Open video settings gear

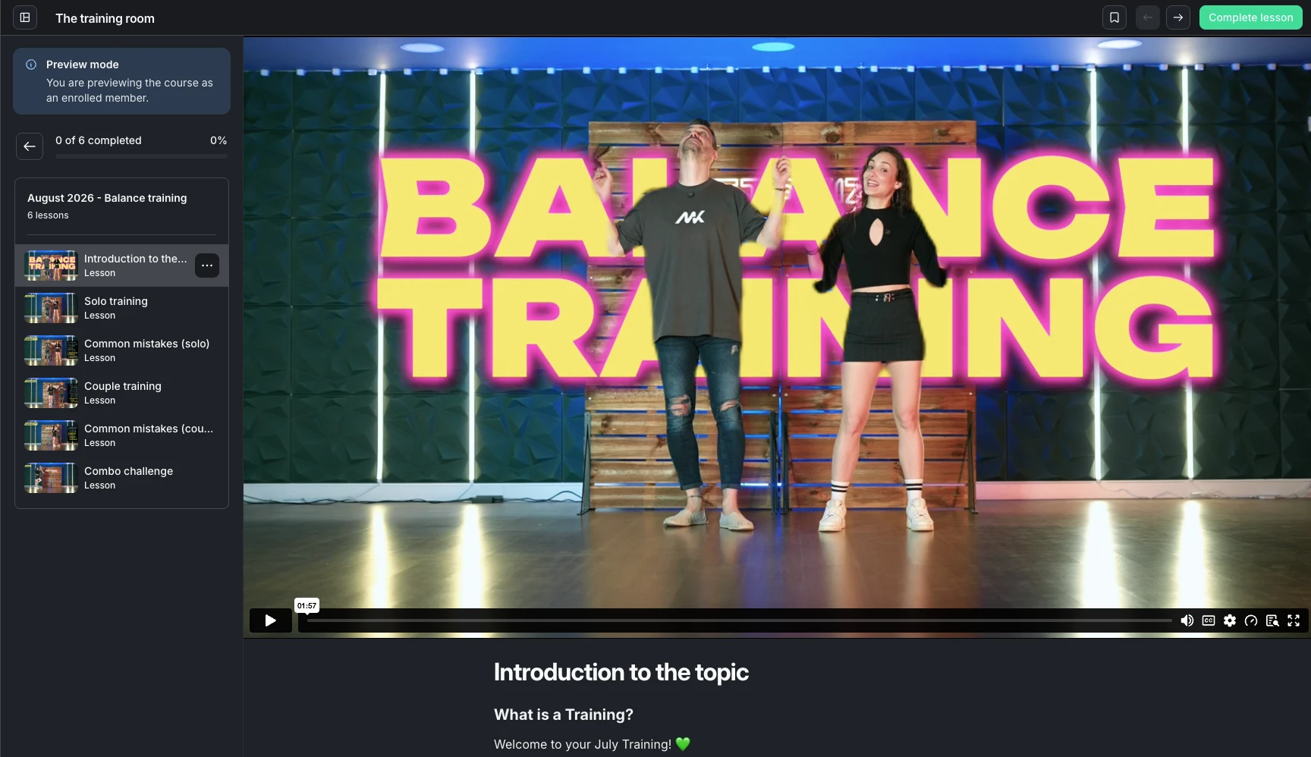(x=1230, y=620)
